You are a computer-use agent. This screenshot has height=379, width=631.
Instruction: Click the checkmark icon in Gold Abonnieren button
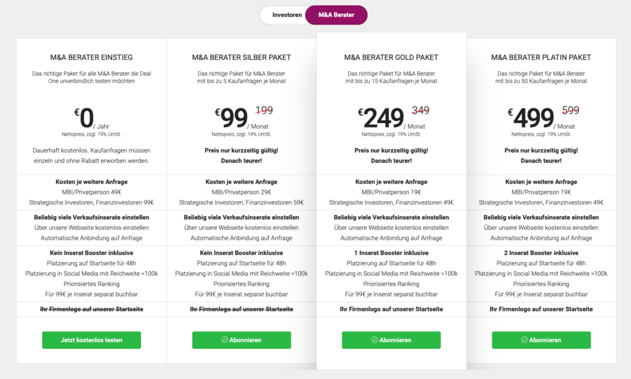pyautogui.click(x=374, y=340)
